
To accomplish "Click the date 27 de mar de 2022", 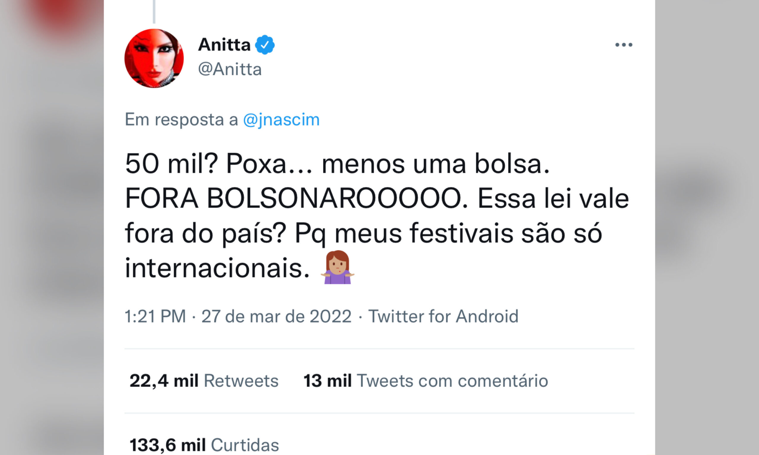I will (x=276, y=316).
